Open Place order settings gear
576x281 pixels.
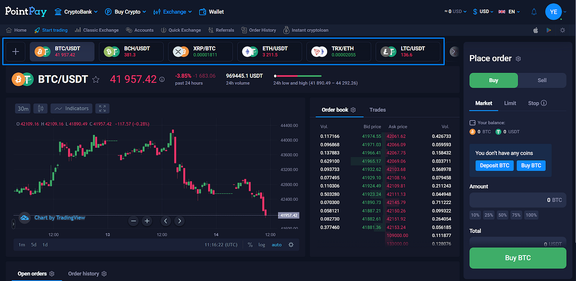pyautogui.click(x=518, y=59)
